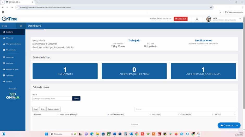Screen dimensions: 245x137
Task: Click the Escritorio home icon in sidebar
Action: click(x=4, y=32)
